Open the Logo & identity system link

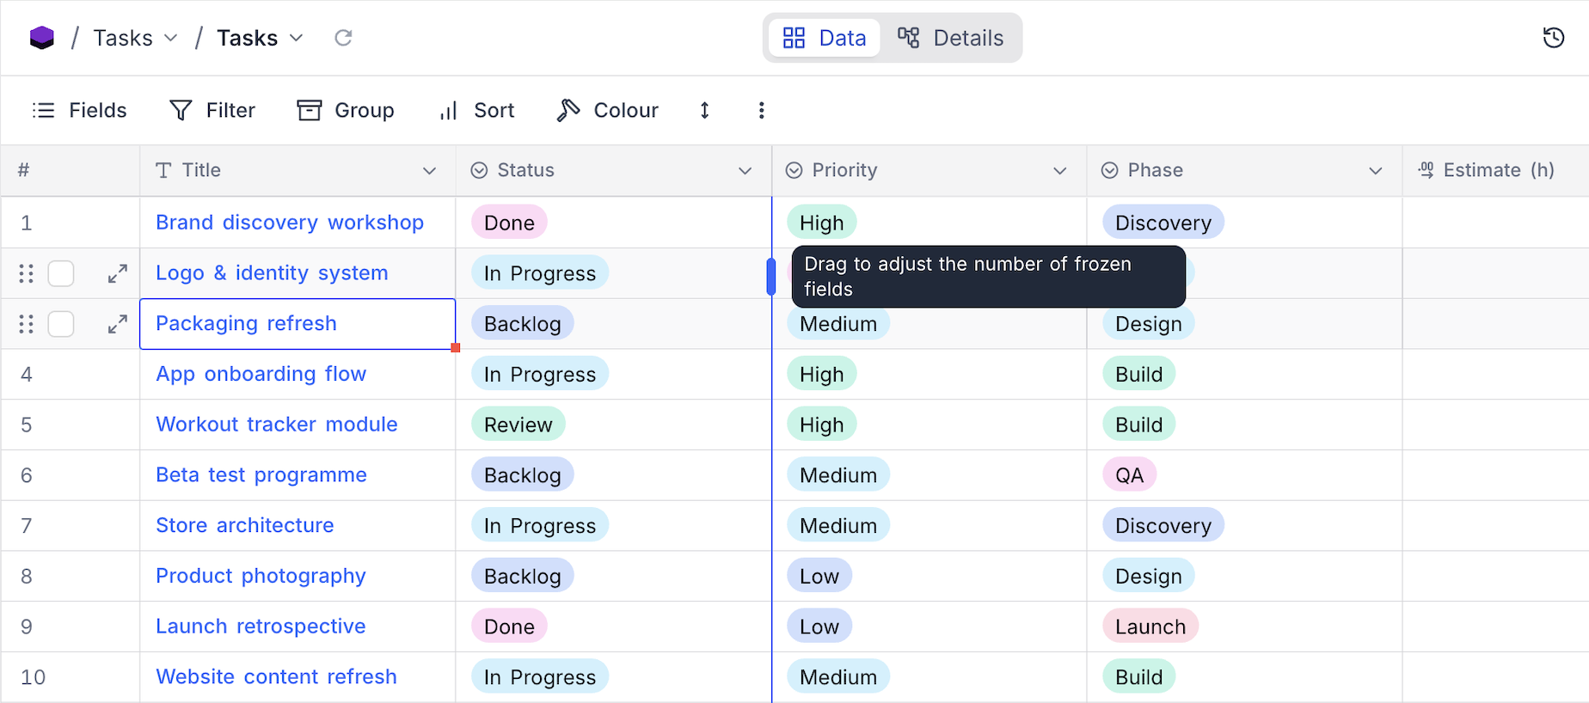click(272, 273)
